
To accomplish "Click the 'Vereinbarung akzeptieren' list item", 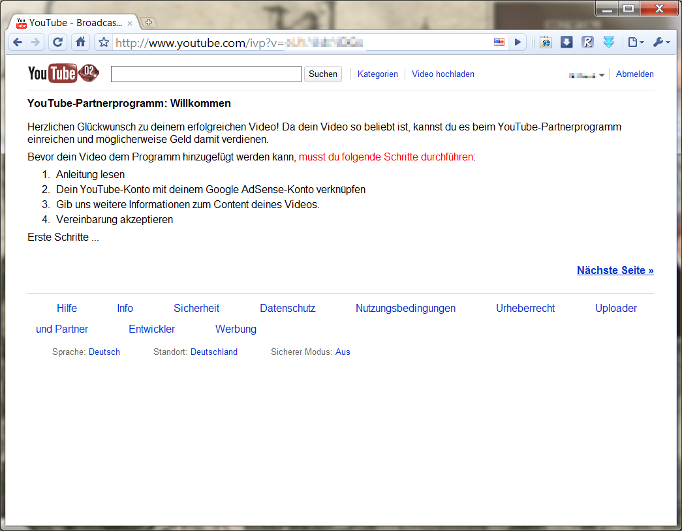I will [114, 220].
